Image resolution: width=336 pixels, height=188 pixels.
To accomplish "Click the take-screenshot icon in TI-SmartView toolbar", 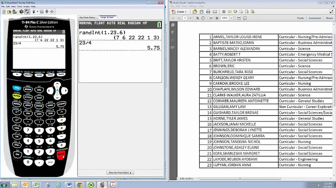I will tap(42, 12).
